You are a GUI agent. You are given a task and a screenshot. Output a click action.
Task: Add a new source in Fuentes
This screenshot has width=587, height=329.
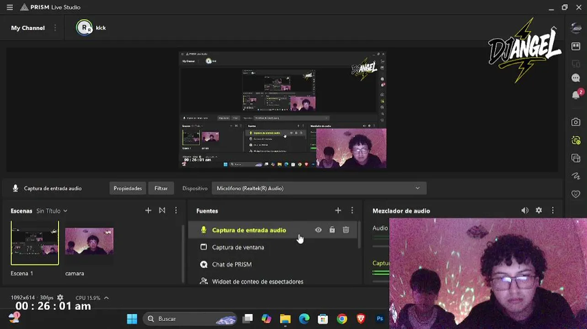click(x=338, y=210)
